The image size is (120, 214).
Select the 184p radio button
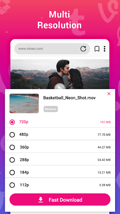12,173
